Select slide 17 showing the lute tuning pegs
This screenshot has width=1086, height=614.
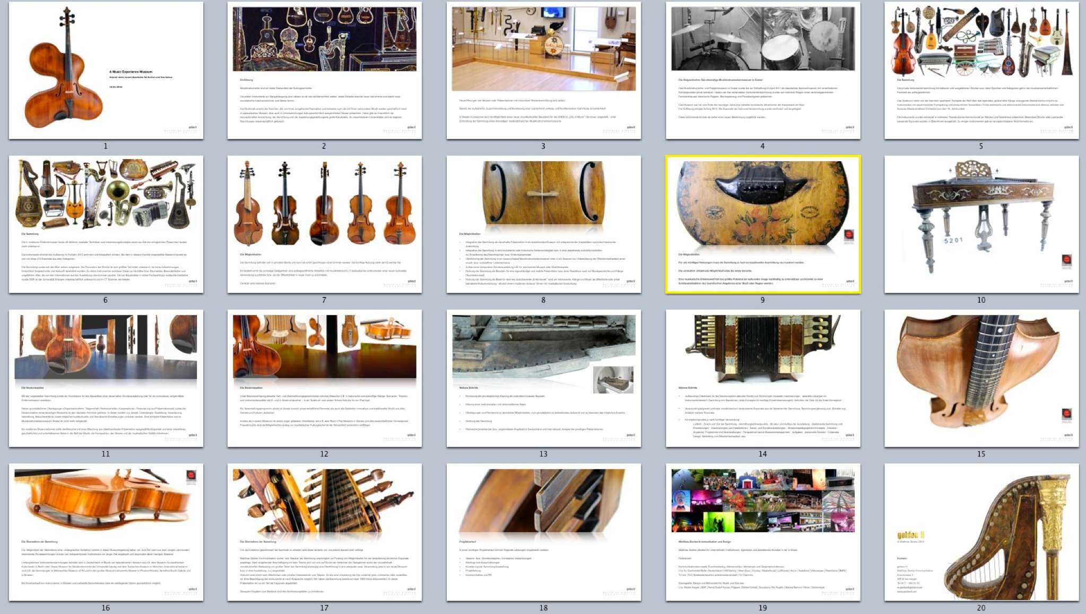pyautogui.click(x=324, y=532)
